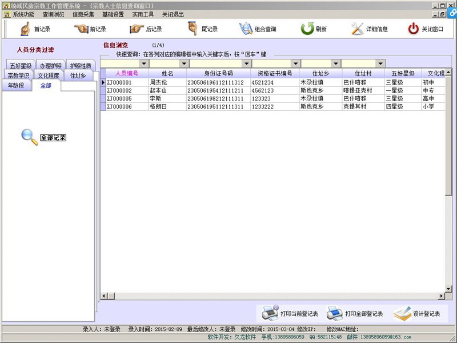
Task: Print all registration forms (打印全部登记表)
Action: click(355, 313)
